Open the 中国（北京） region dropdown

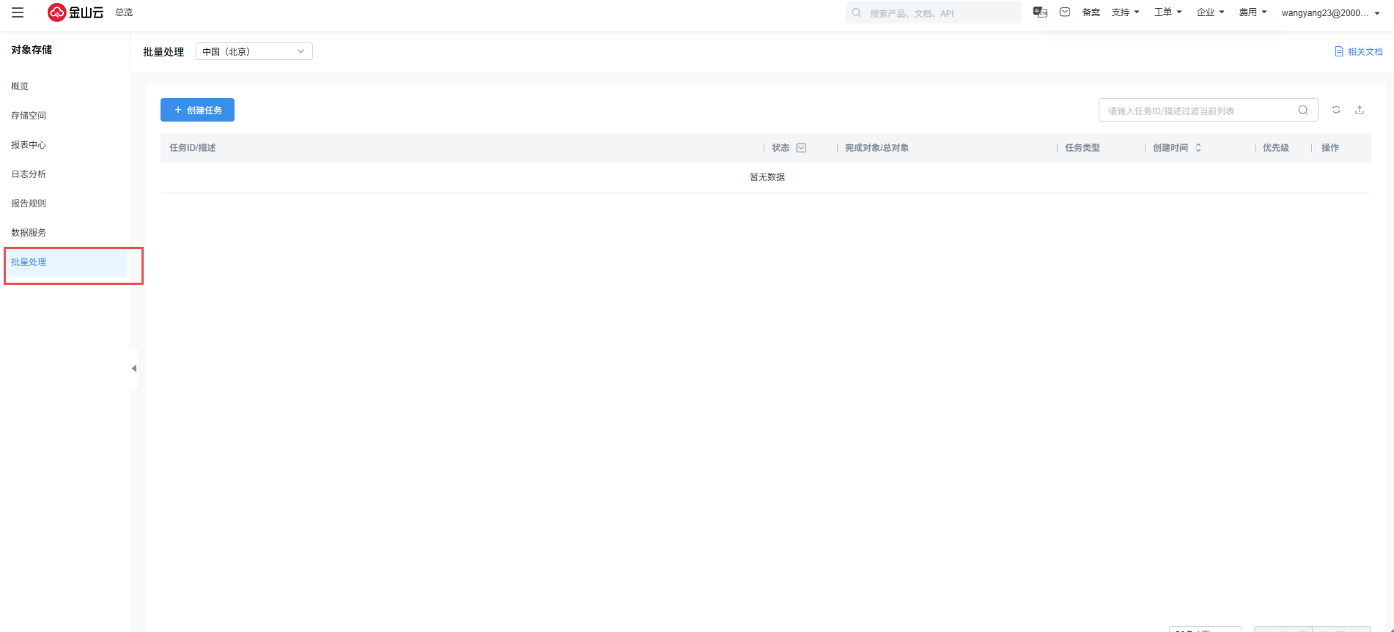[x=254, y=51]
